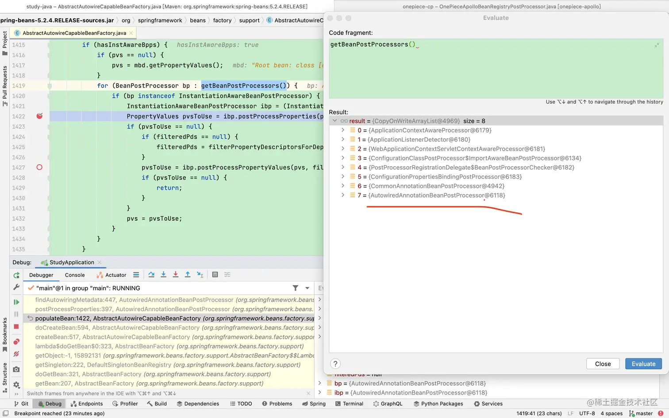
Task: Open Pull Requests side panel
Action: pos(5,86)
